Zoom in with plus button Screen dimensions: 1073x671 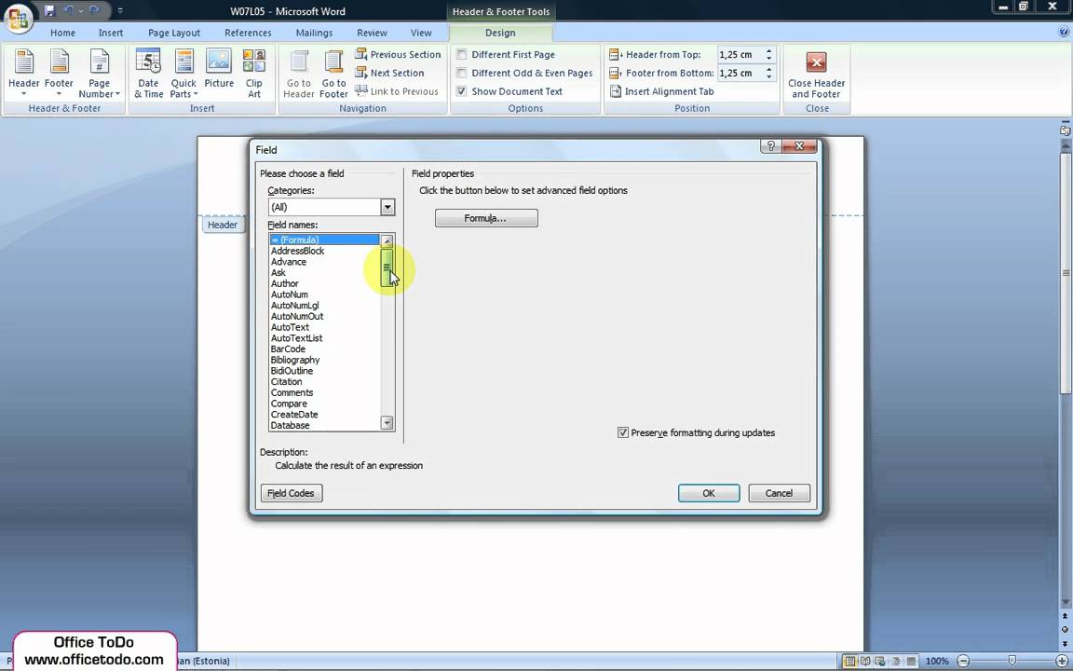(1062, 662)
